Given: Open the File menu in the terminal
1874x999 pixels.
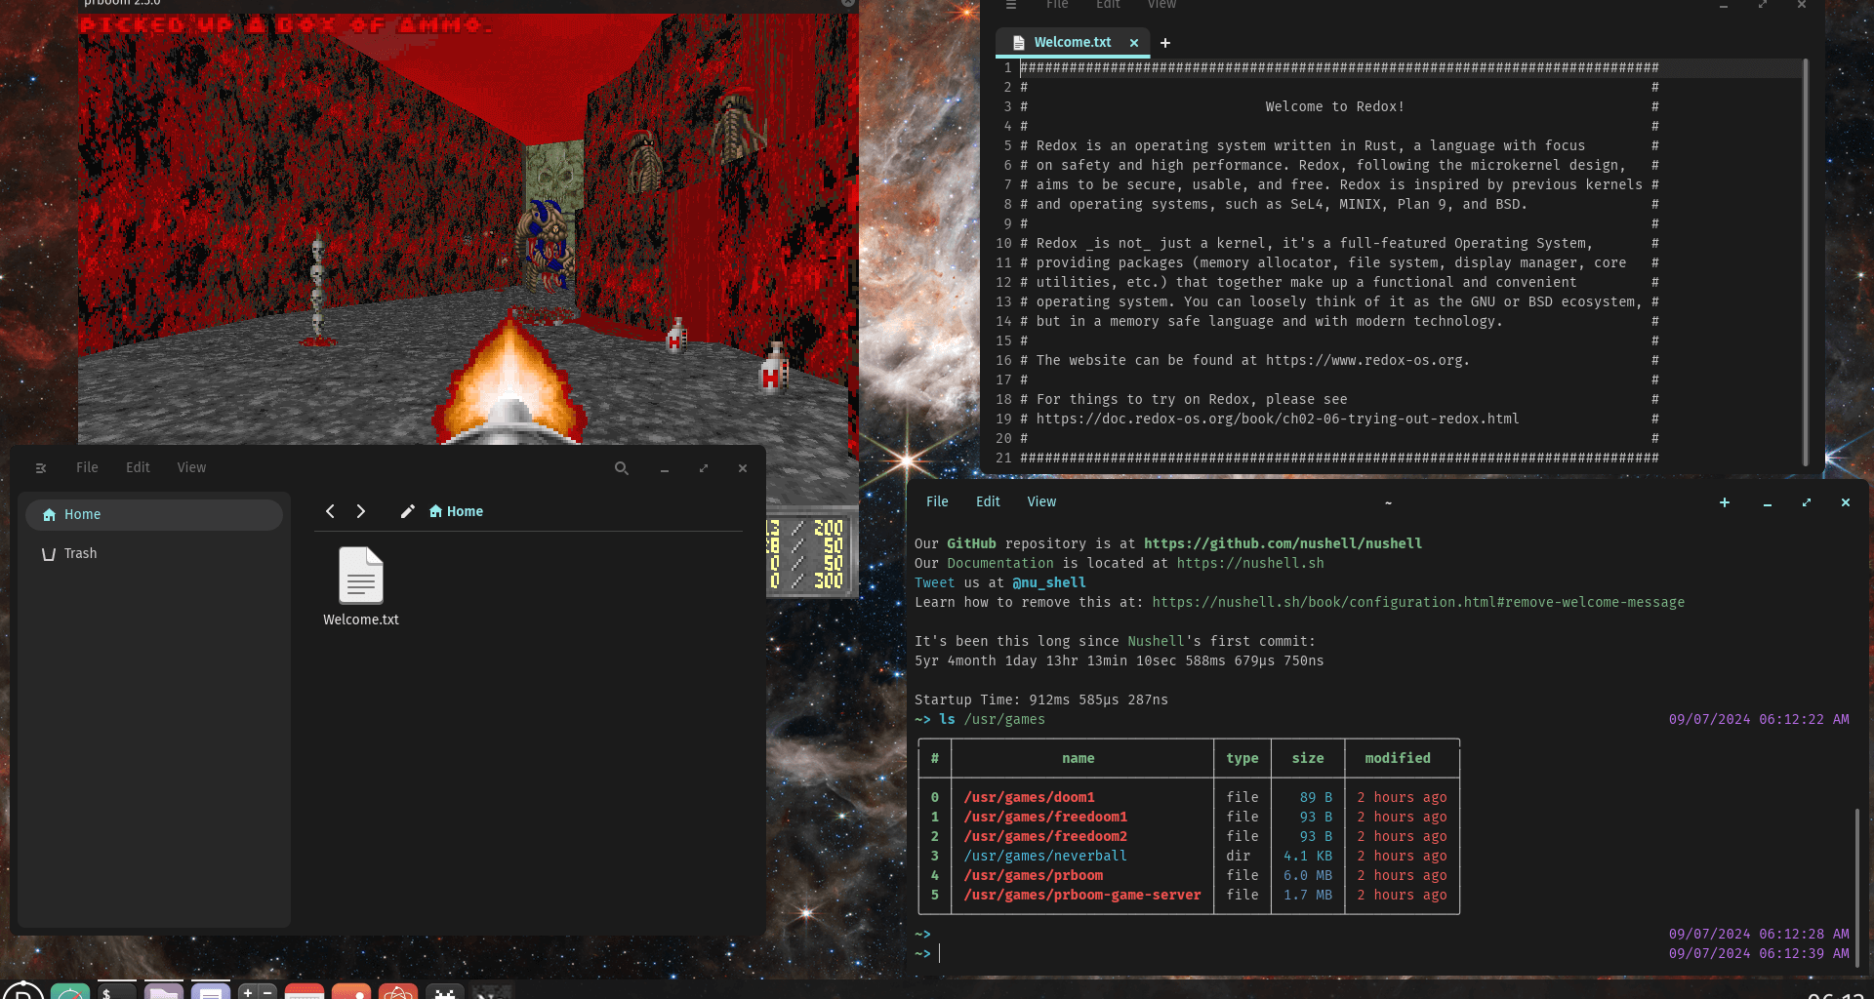Looking at the screenshot, I should point(937,501).
